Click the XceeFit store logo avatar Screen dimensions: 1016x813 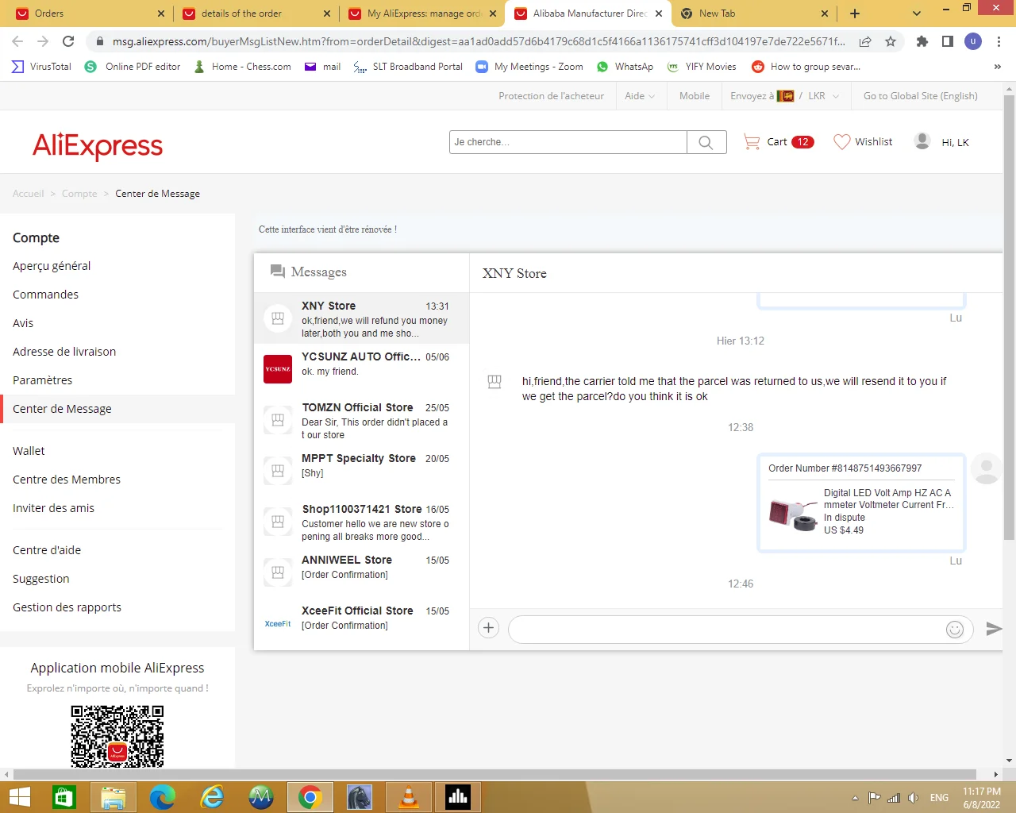coord(278,623)
